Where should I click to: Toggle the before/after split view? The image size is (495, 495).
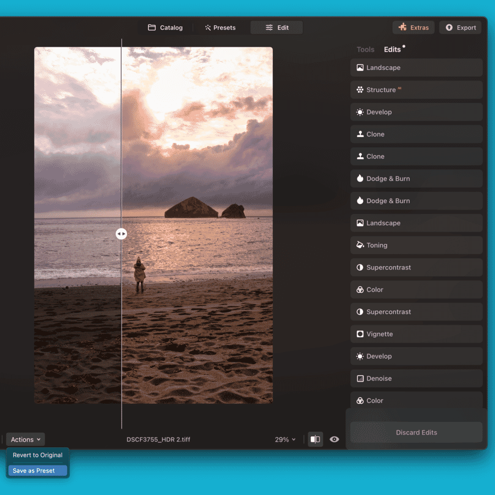(x=315, y=439)
